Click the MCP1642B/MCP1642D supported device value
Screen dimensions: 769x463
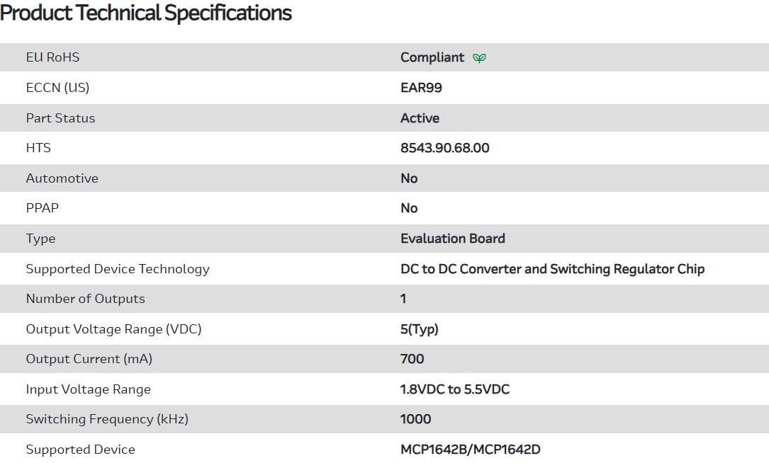(470, 450)
